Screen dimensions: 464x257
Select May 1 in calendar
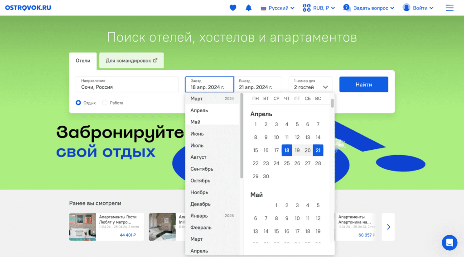[276, 205]
